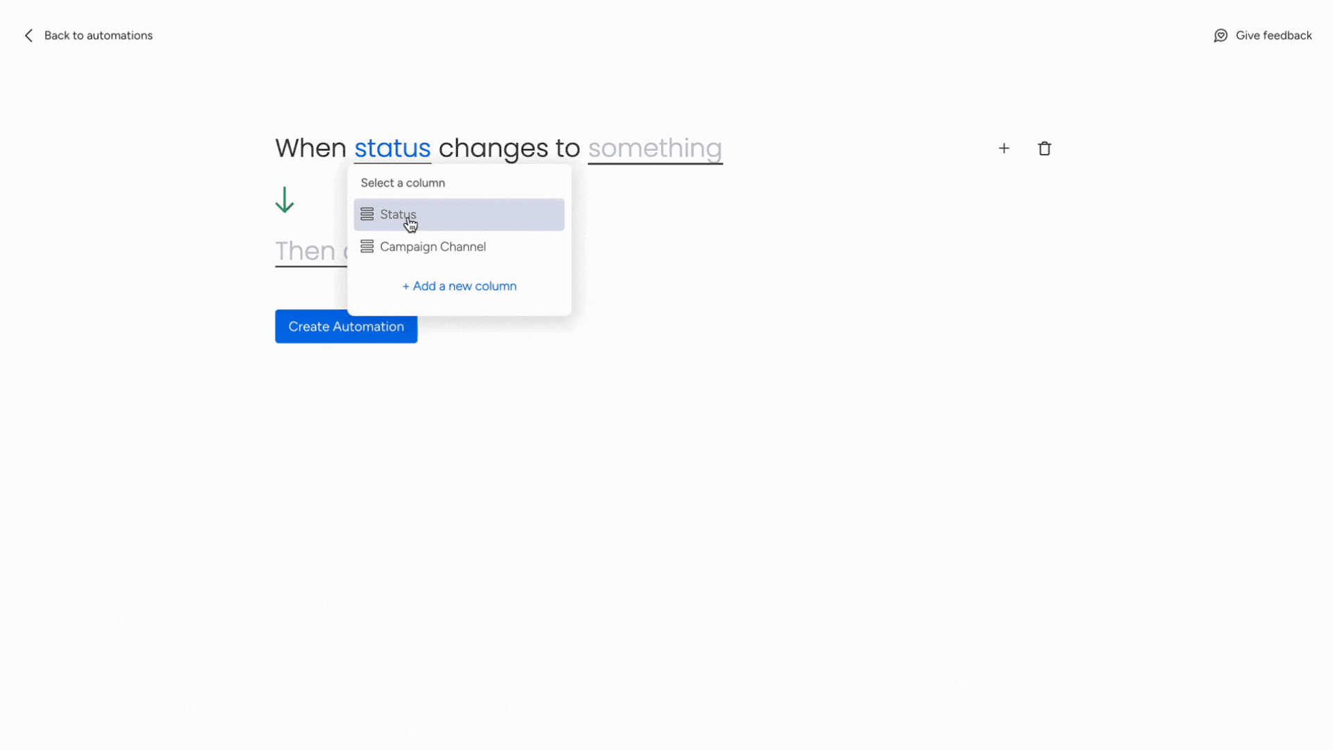
Task: Click Add a new column
Action: point(459,285)
